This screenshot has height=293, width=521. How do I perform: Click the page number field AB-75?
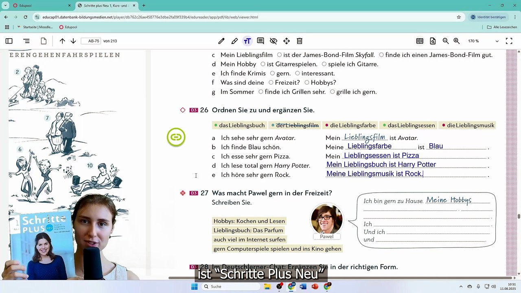pyautogui.click(x=91, y=41)
